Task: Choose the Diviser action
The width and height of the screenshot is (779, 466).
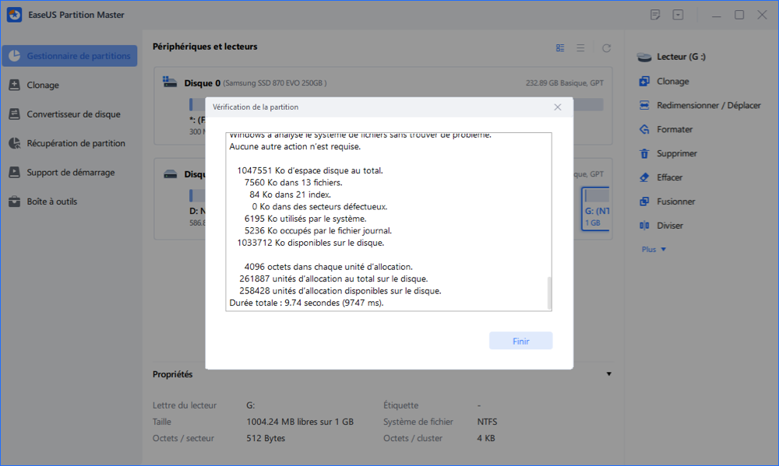Action: tap(670, 226)
